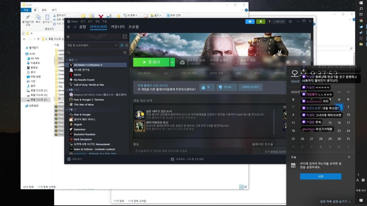Show game info icon
The width and height of the screenshot is (367, 206).
[x=296, y=62]
